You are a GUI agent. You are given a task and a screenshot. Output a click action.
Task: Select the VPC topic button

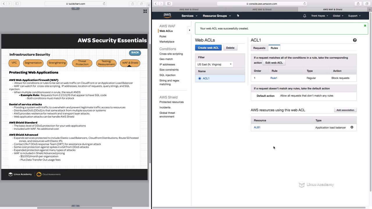(x=14, y=63)
